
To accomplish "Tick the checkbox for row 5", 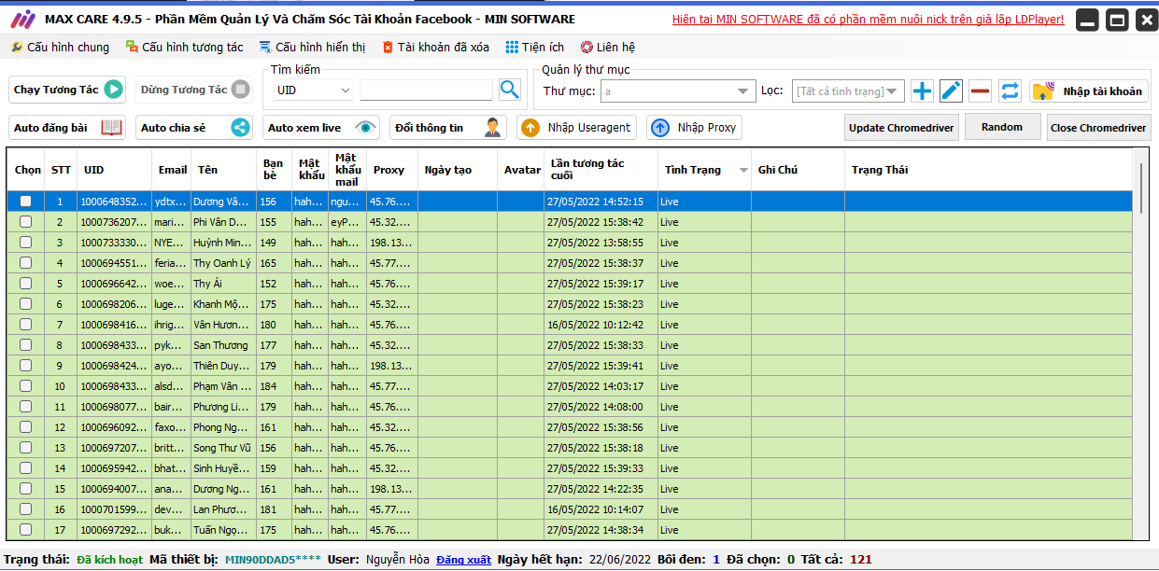I will [x=26, y=284].
